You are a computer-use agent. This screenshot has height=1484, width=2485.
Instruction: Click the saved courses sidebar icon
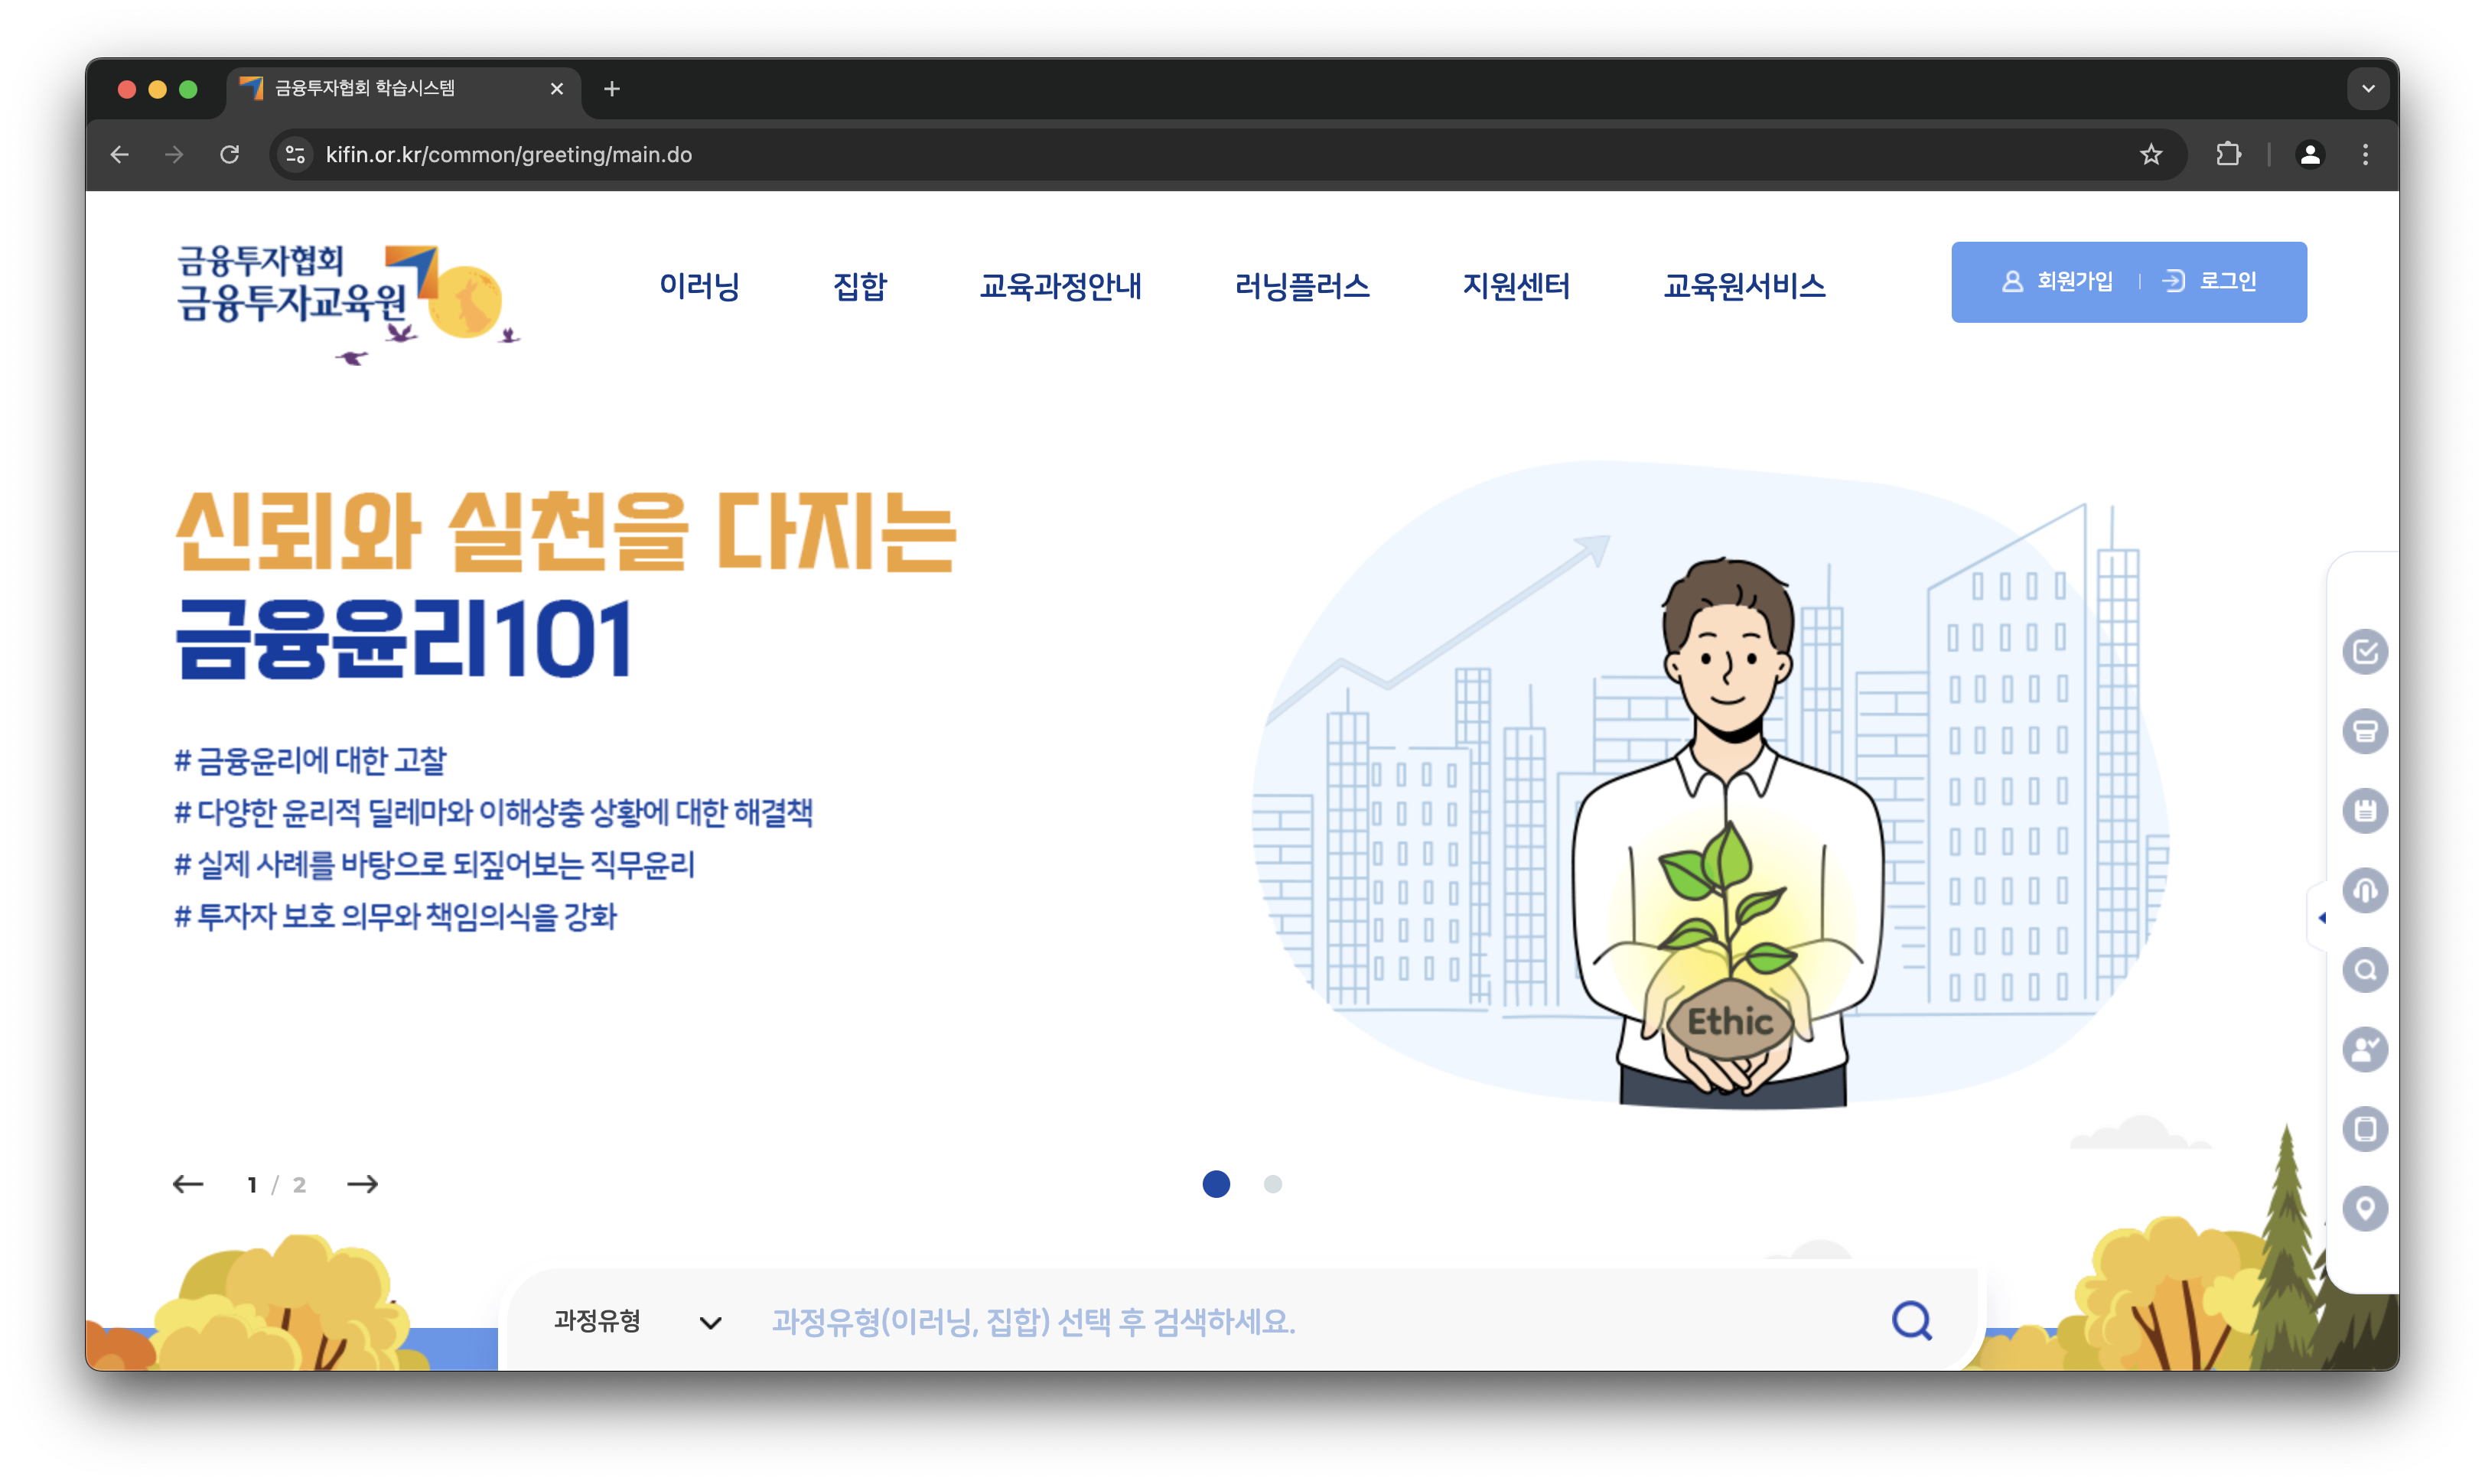tap(2365, 811)
